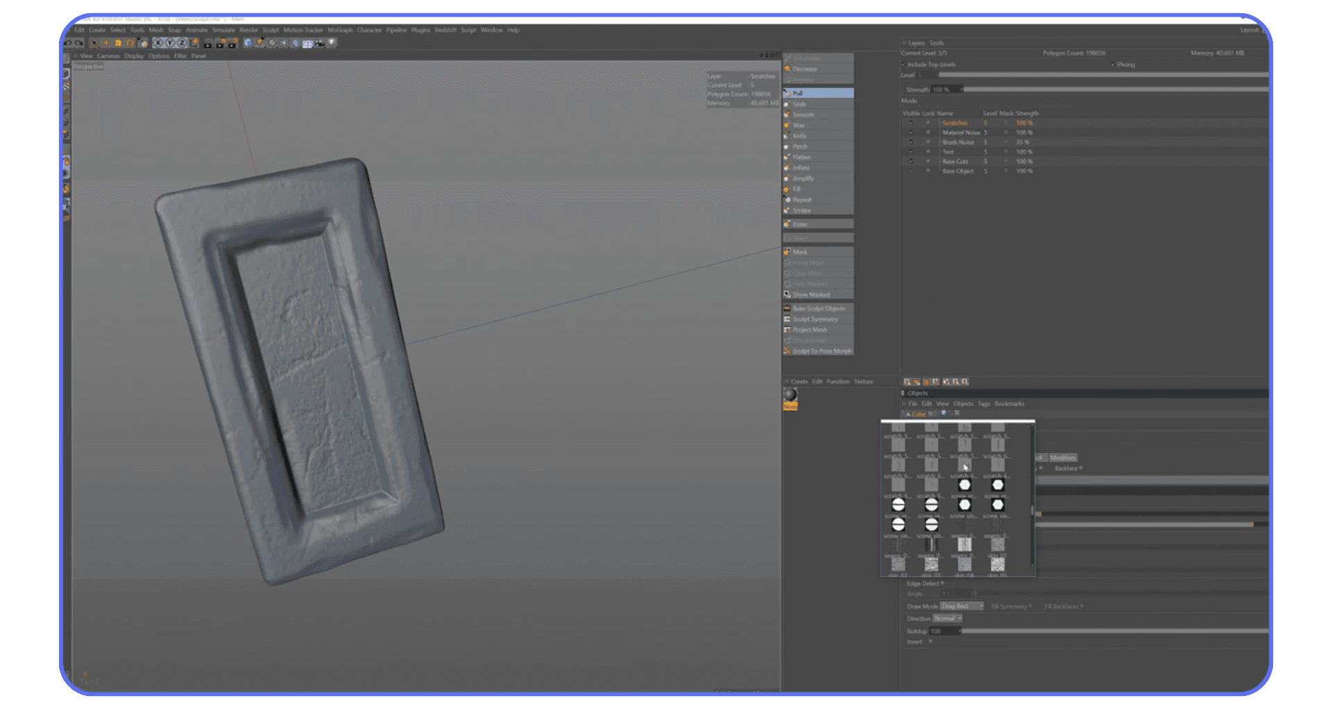Disable Include Top Levels

904,64
